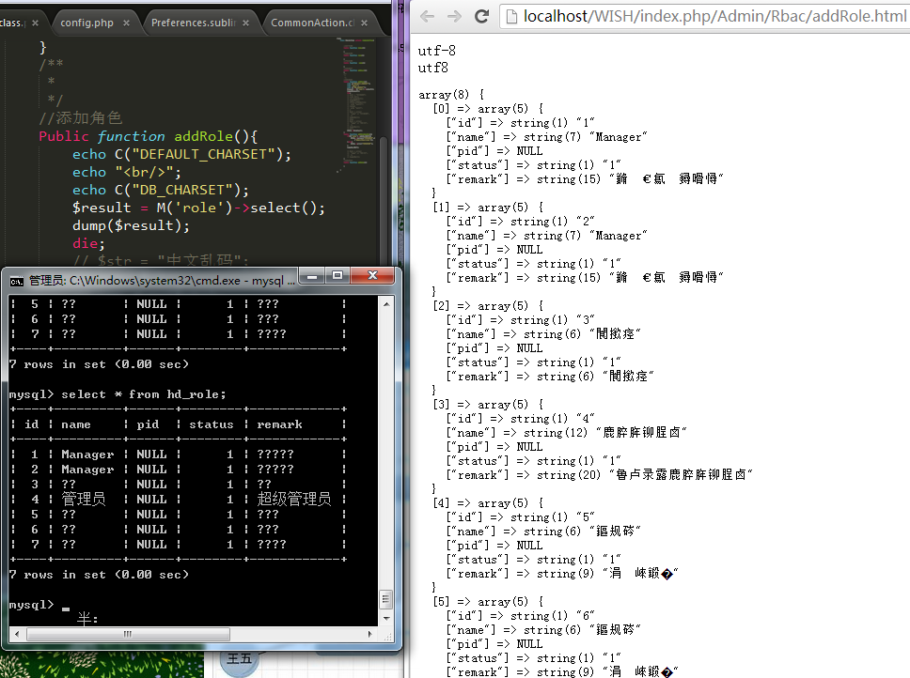Click the cmd horizontal scrollbar left arrow
The width and height of the screenshot is (910, 678).
coord(16,635)
